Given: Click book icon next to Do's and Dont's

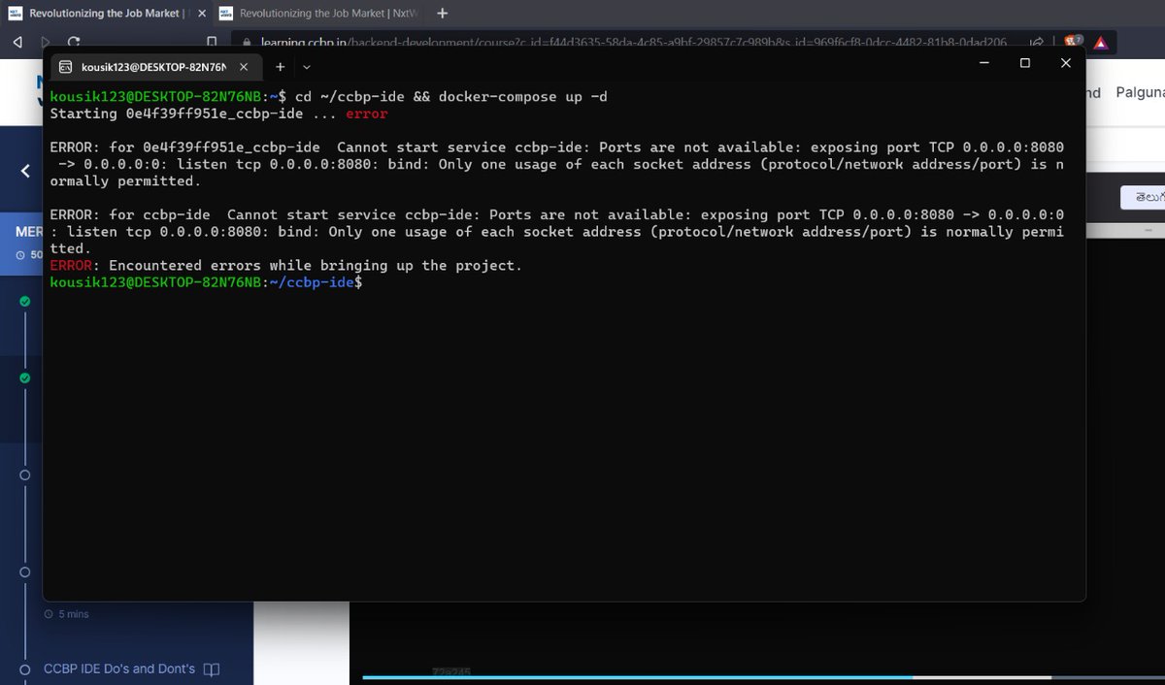Looking at the screenshot, I should click(212, 669).
